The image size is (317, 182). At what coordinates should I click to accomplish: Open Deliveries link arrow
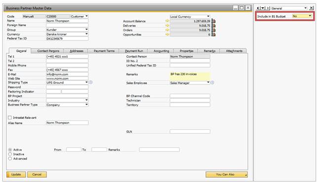pos(167,26)
